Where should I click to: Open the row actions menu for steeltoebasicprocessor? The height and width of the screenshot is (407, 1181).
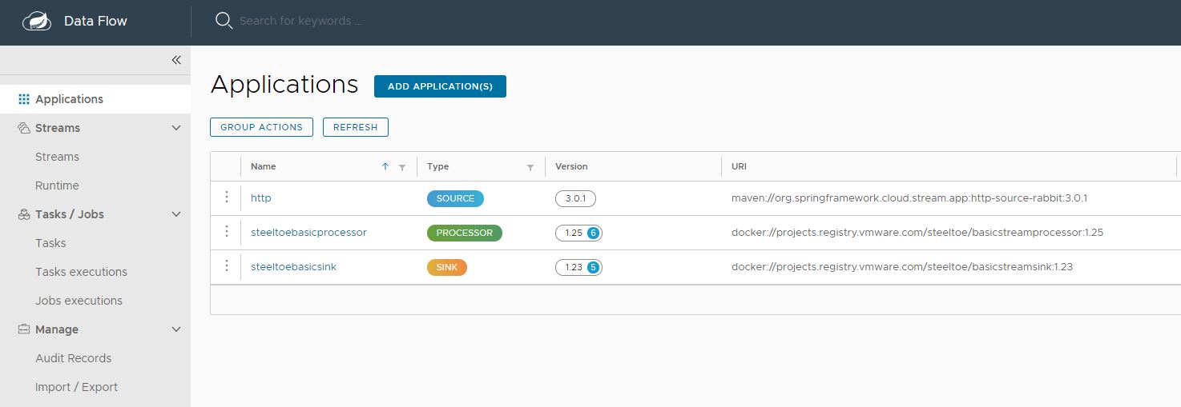pos(227,232)
